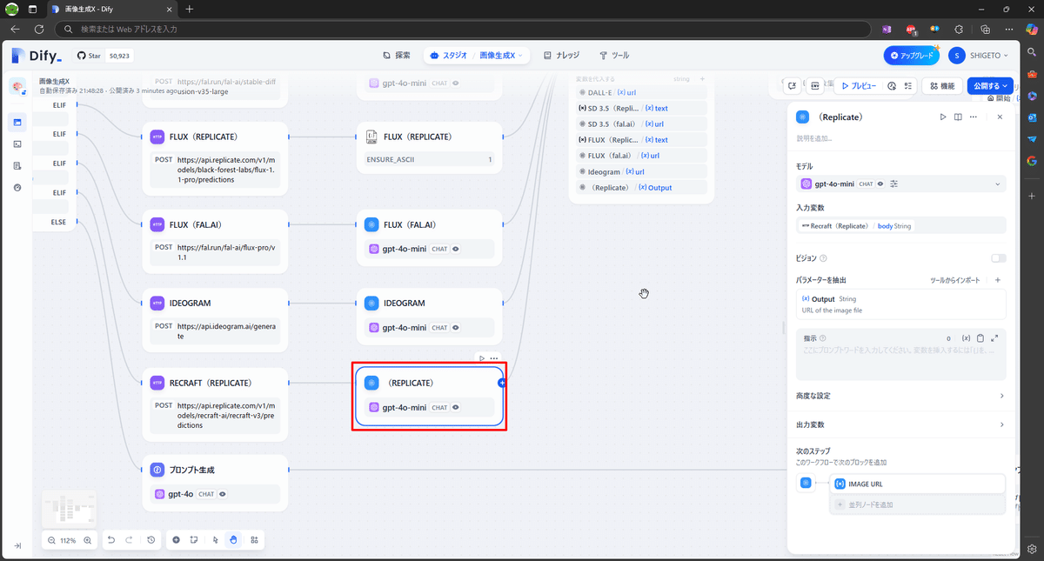This screenshot has width=1044, height=561.
Task: Click the ビジョン help question icon
Action: (823, 258)
